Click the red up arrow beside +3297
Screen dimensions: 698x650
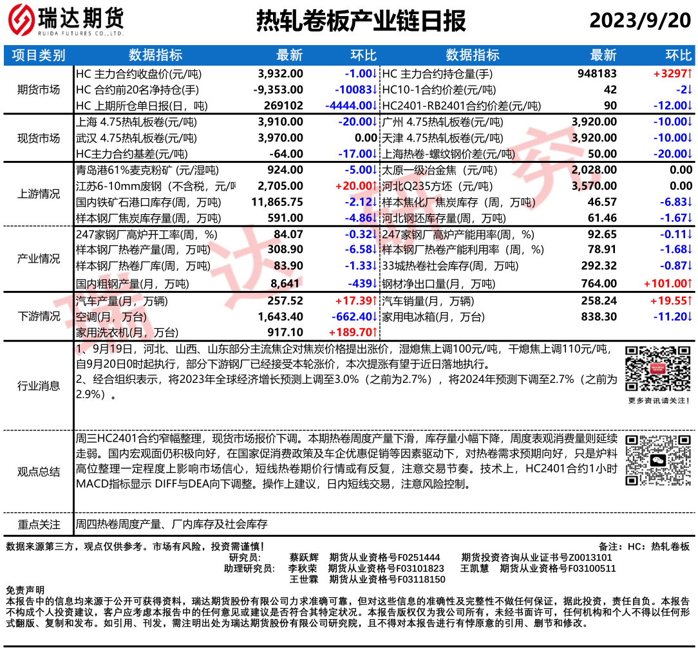coord(689,73)
